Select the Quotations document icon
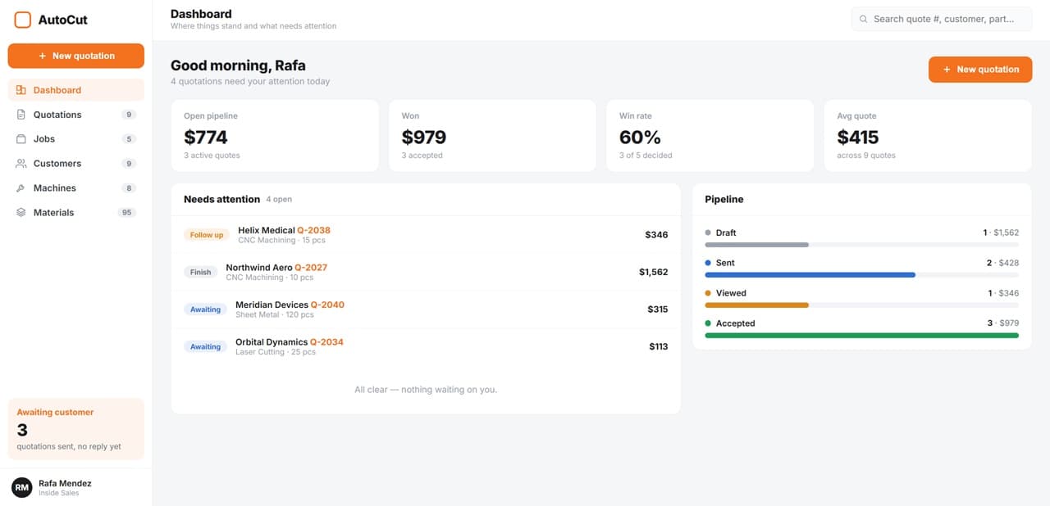The image size is (1050, 506). tap(21, 115)
